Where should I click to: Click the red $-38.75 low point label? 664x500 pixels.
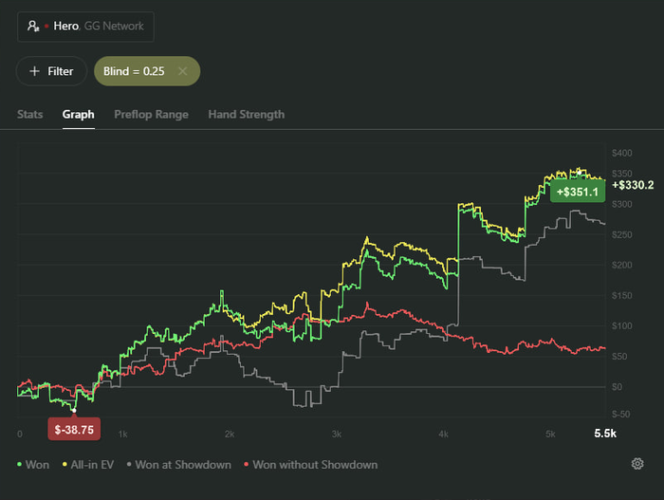(74, 429)
